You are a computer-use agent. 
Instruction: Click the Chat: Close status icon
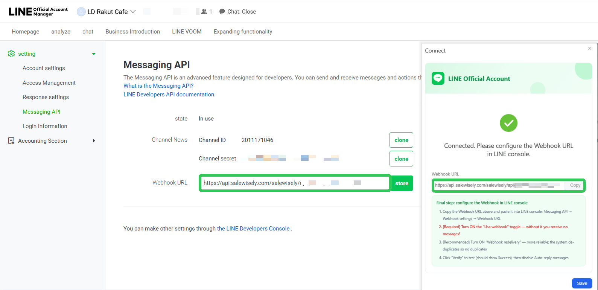[222, 12]
